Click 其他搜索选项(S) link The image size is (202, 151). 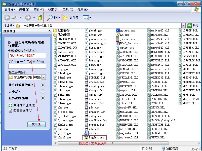click(x=24, y=105)
